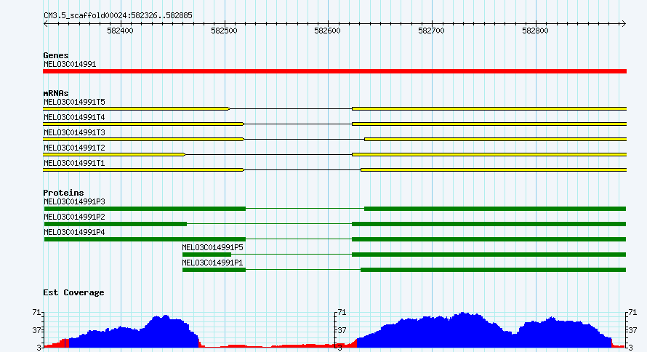Viewport: 647px width, 352px height.
Task: Click the T4 transcript intron line
Action: pos(298,124)
